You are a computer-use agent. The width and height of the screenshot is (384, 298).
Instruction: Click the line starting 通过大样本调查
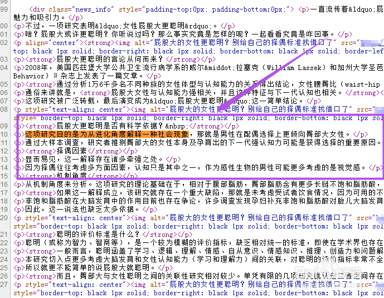(x=198, y=143)
